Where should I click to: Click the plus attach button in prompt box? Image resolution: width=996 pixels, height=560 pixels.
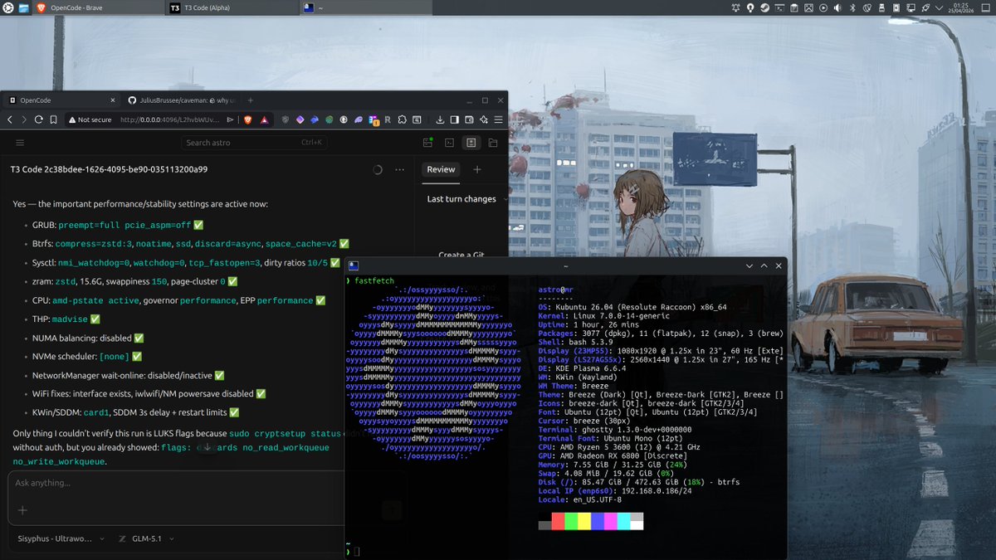click(22, 510)
